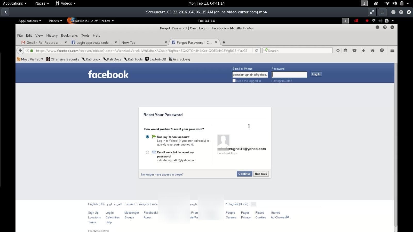This screenshot has height=232, width=413.
Task: Check the Keep me logged in checkbox
Action: 234,81
